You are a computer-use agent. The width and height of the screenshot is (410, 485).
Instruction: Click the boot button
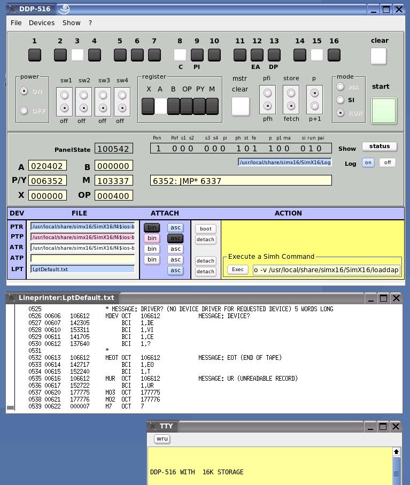pyautogui.click(x=206, y=229)
